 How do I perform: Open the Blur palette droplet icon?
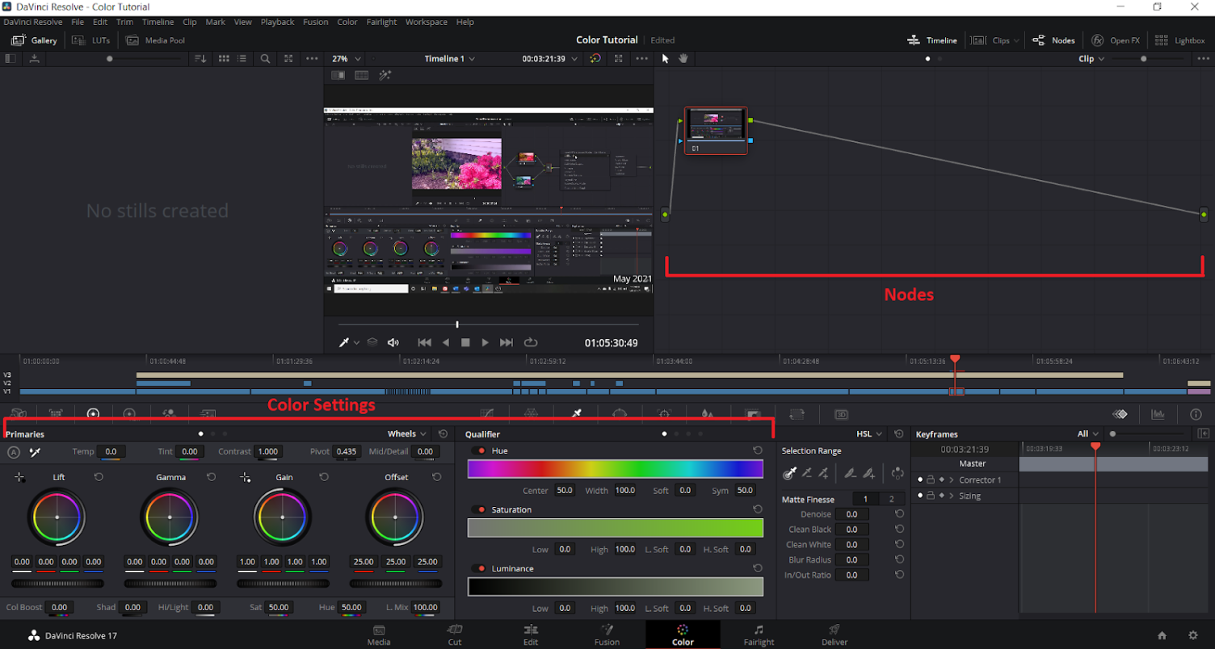[x=707, y=413]
